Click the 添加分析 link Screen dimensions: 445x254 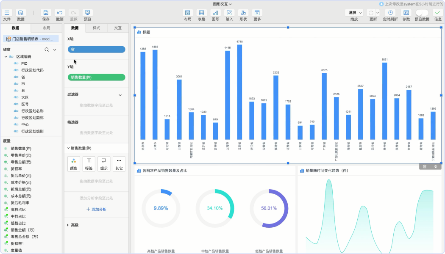[96, 210]
